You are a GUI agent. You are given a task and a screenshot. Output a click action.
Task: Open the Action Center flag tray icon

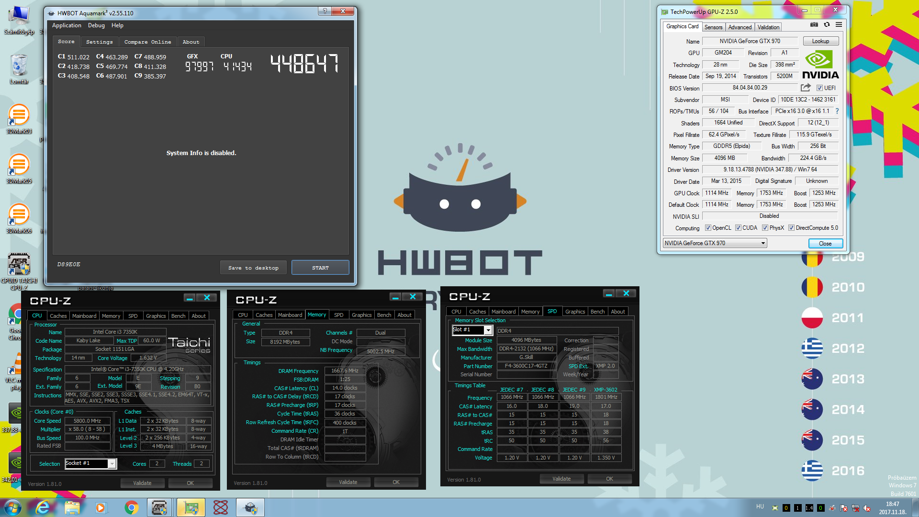pos(844,508)
